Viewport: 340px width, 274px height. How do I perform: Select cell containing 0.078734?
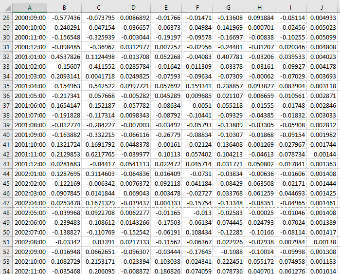[290, 154]
